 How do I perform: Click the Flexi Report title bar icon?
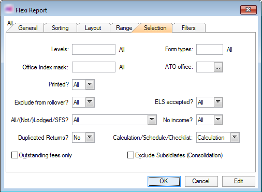[x=9, y=9]
